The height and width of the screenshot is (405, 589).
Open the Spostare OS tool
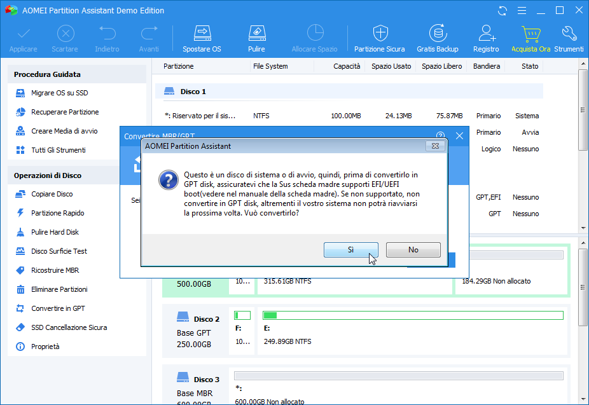(x=202, y=39)
